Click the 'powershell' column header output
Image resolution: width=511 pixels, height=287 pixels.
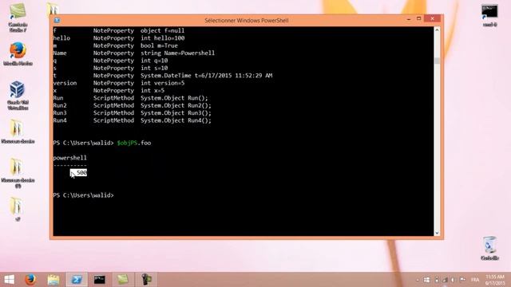coord(69,158)
